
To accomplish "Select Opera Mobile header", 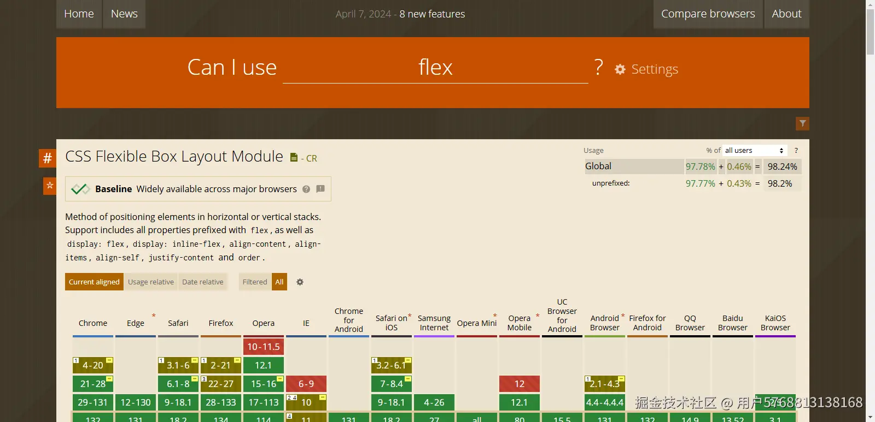I will tap(520, 323).
